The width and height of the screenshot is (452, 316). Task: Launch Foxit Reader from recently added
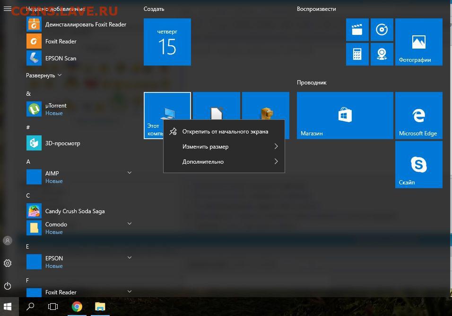click(x=34, y=41)
